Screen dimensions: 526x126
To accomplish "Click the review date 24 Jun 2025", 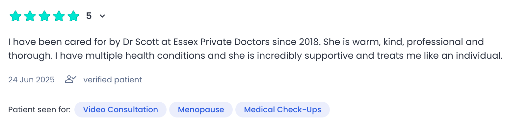I will click(31, 80).
